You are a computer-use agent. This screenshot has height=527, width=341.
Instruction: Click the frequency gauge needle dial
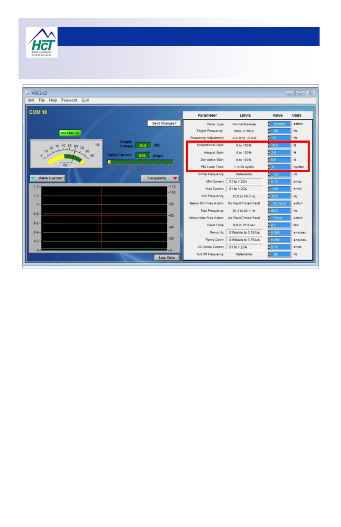[66, 154]
